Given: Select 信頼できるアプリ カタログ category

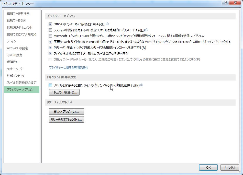Looking at the screenshot, I should (x=22, y=34).
